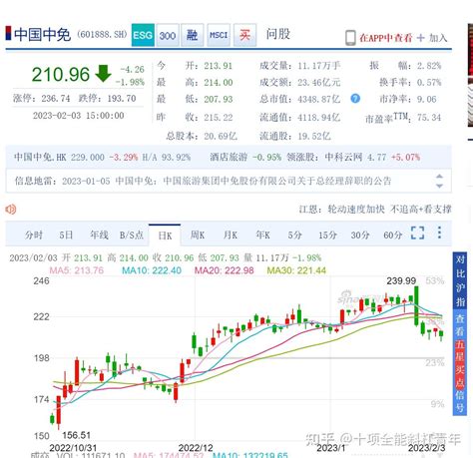
Task: Switch to the 5日 chart tab
Action: (x=66, y=235)
